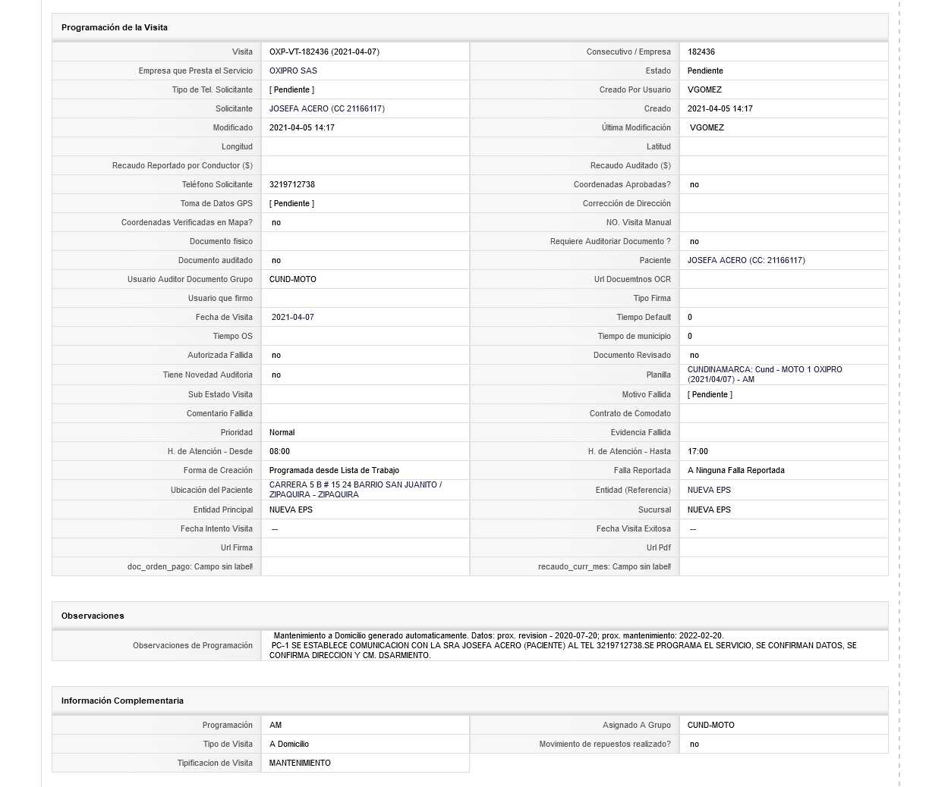
Task: Click the Documento auditado value no
Action: (276, 260)
